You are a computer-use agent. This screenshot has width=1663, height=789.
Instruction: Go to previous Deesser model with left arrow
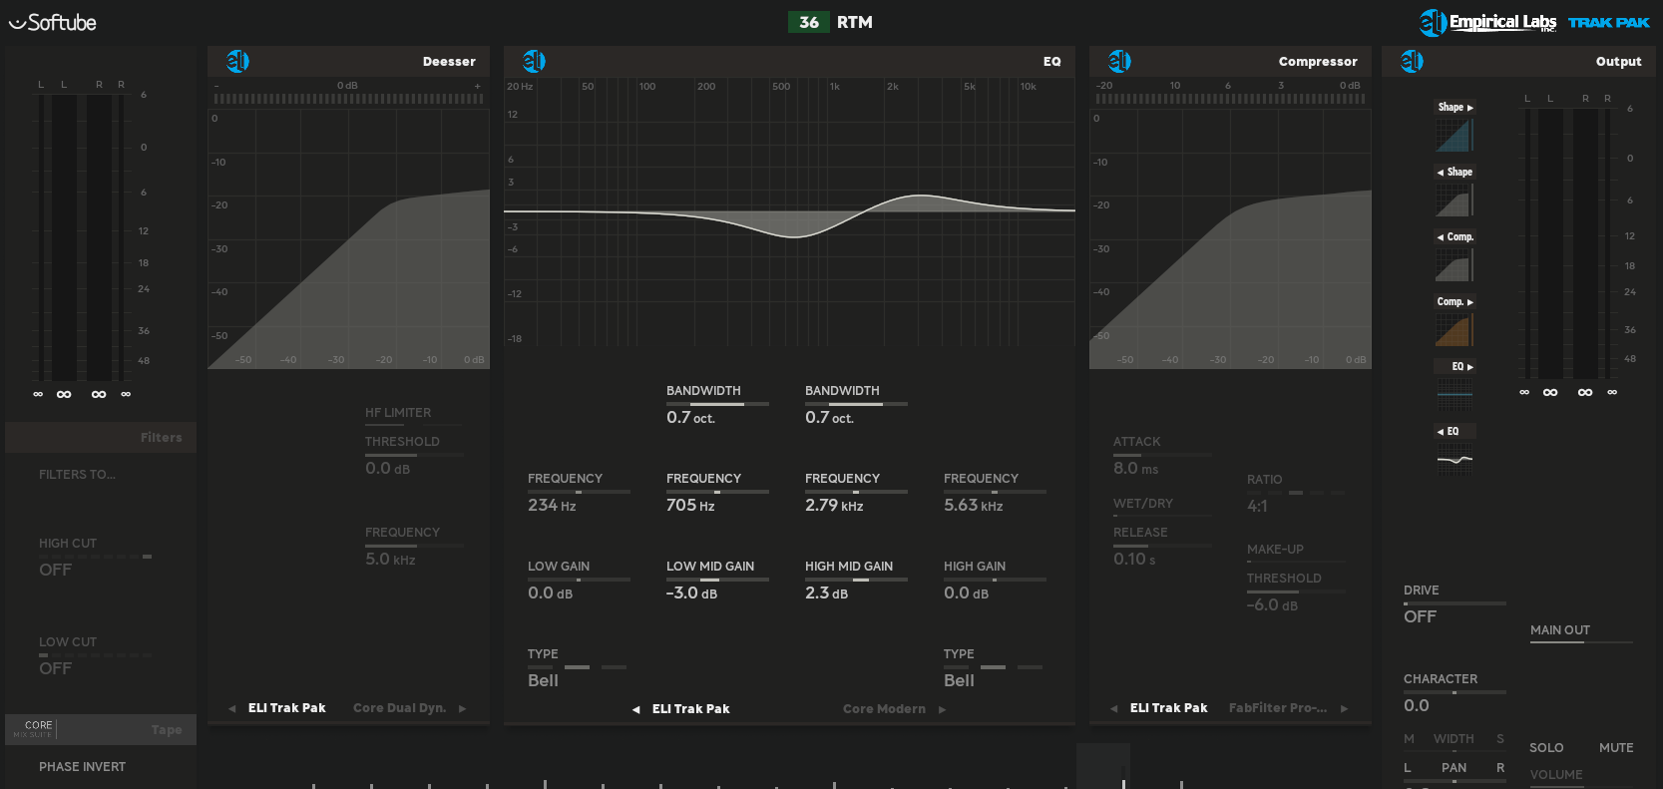click(232, 709)
